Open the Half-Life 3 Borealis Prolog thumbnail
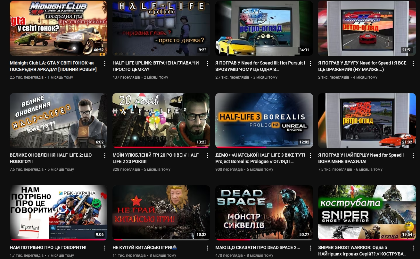This screenshot has height=259, width=420. point(264,120)
